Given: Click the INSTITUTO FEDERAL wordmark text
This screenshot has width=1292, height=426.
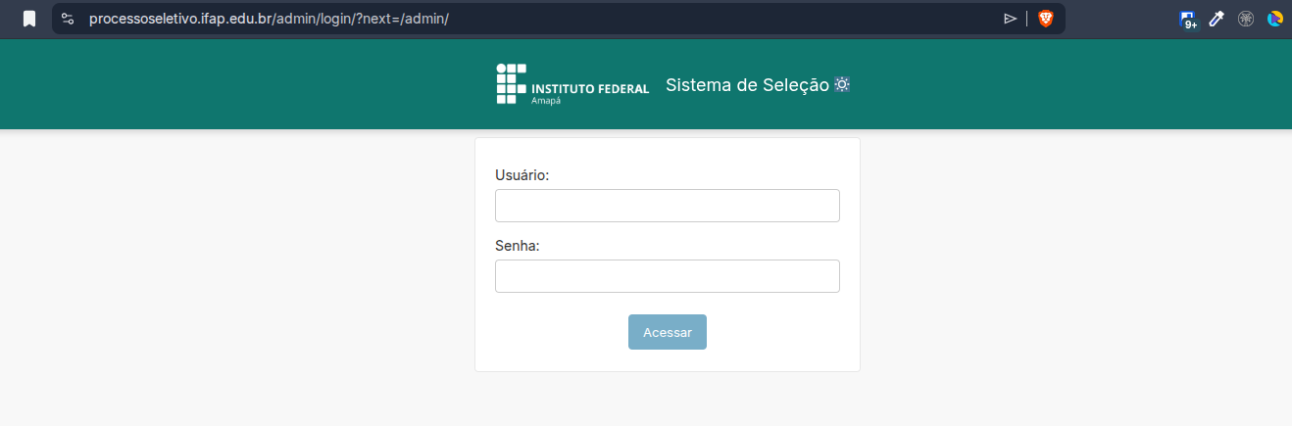Looking at the screenshot, I should pos(590,88).
